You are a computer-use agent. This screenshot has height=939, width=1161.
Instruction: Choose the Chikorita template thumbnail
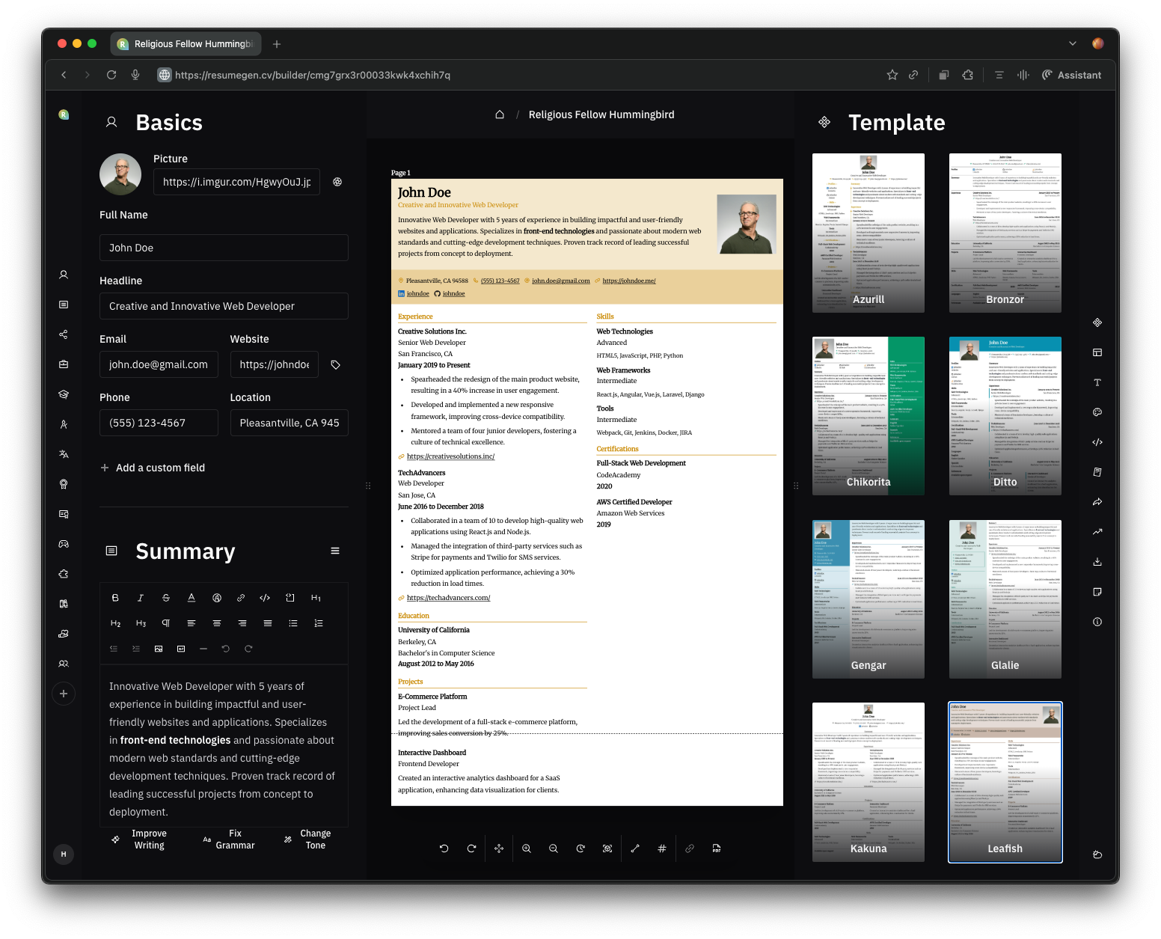(x=869, y=416)
